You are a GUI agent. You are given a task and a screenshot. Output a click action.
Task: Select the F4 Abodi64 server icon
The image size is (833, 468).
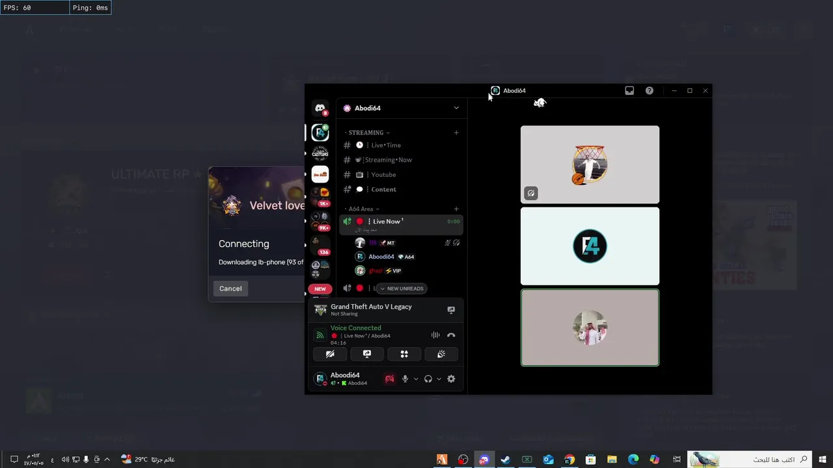tap(320, 133)
